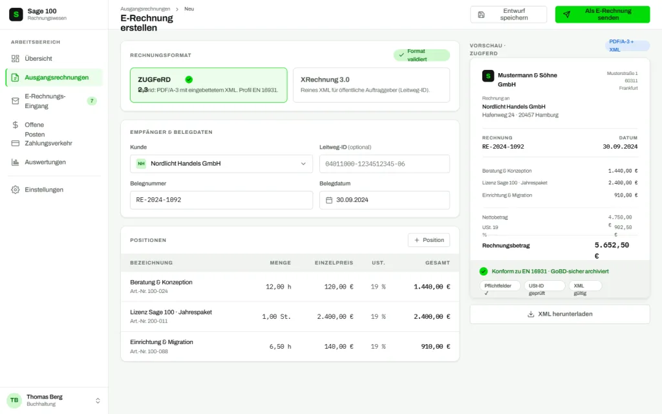Open E-Rechnungs-Eingang in the sidebar

pos(54,101)
